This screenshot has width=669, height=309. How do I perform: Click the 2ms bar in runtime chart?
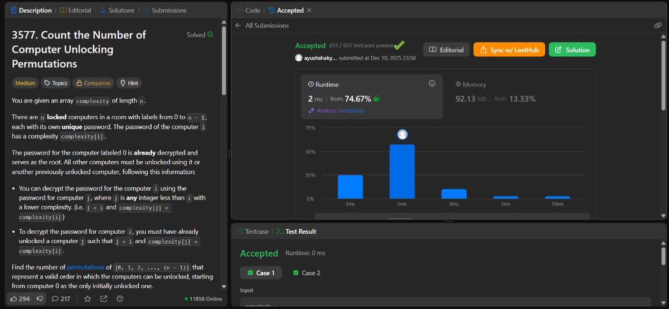tap(402, 171)
